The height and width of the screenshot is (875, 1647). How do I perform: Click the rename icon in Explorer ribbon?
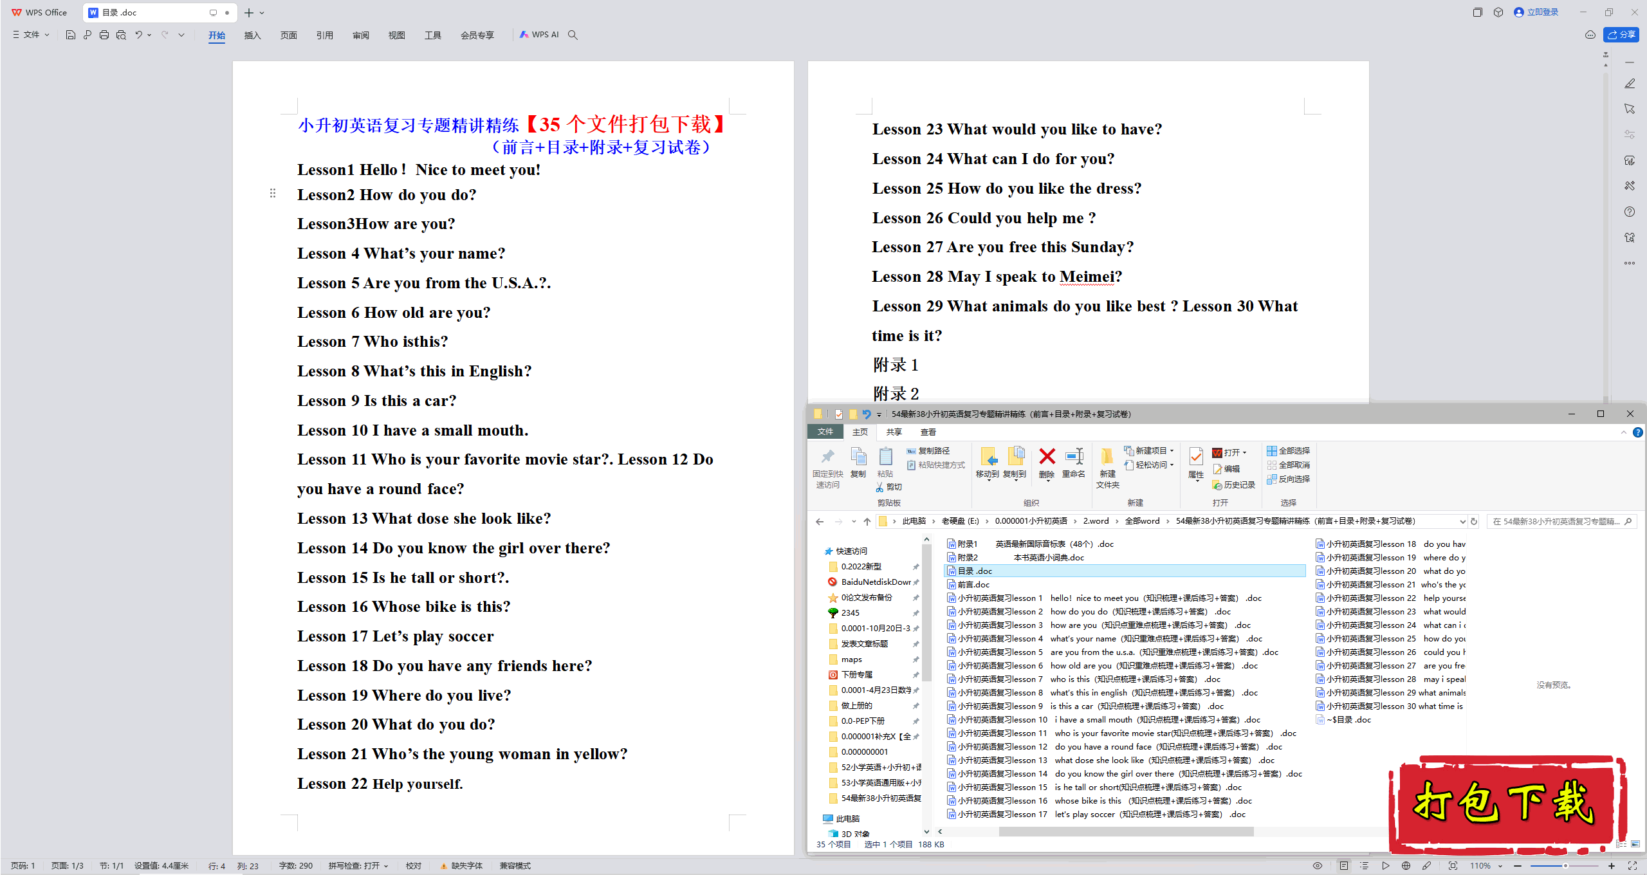[x=1073, y=457]
